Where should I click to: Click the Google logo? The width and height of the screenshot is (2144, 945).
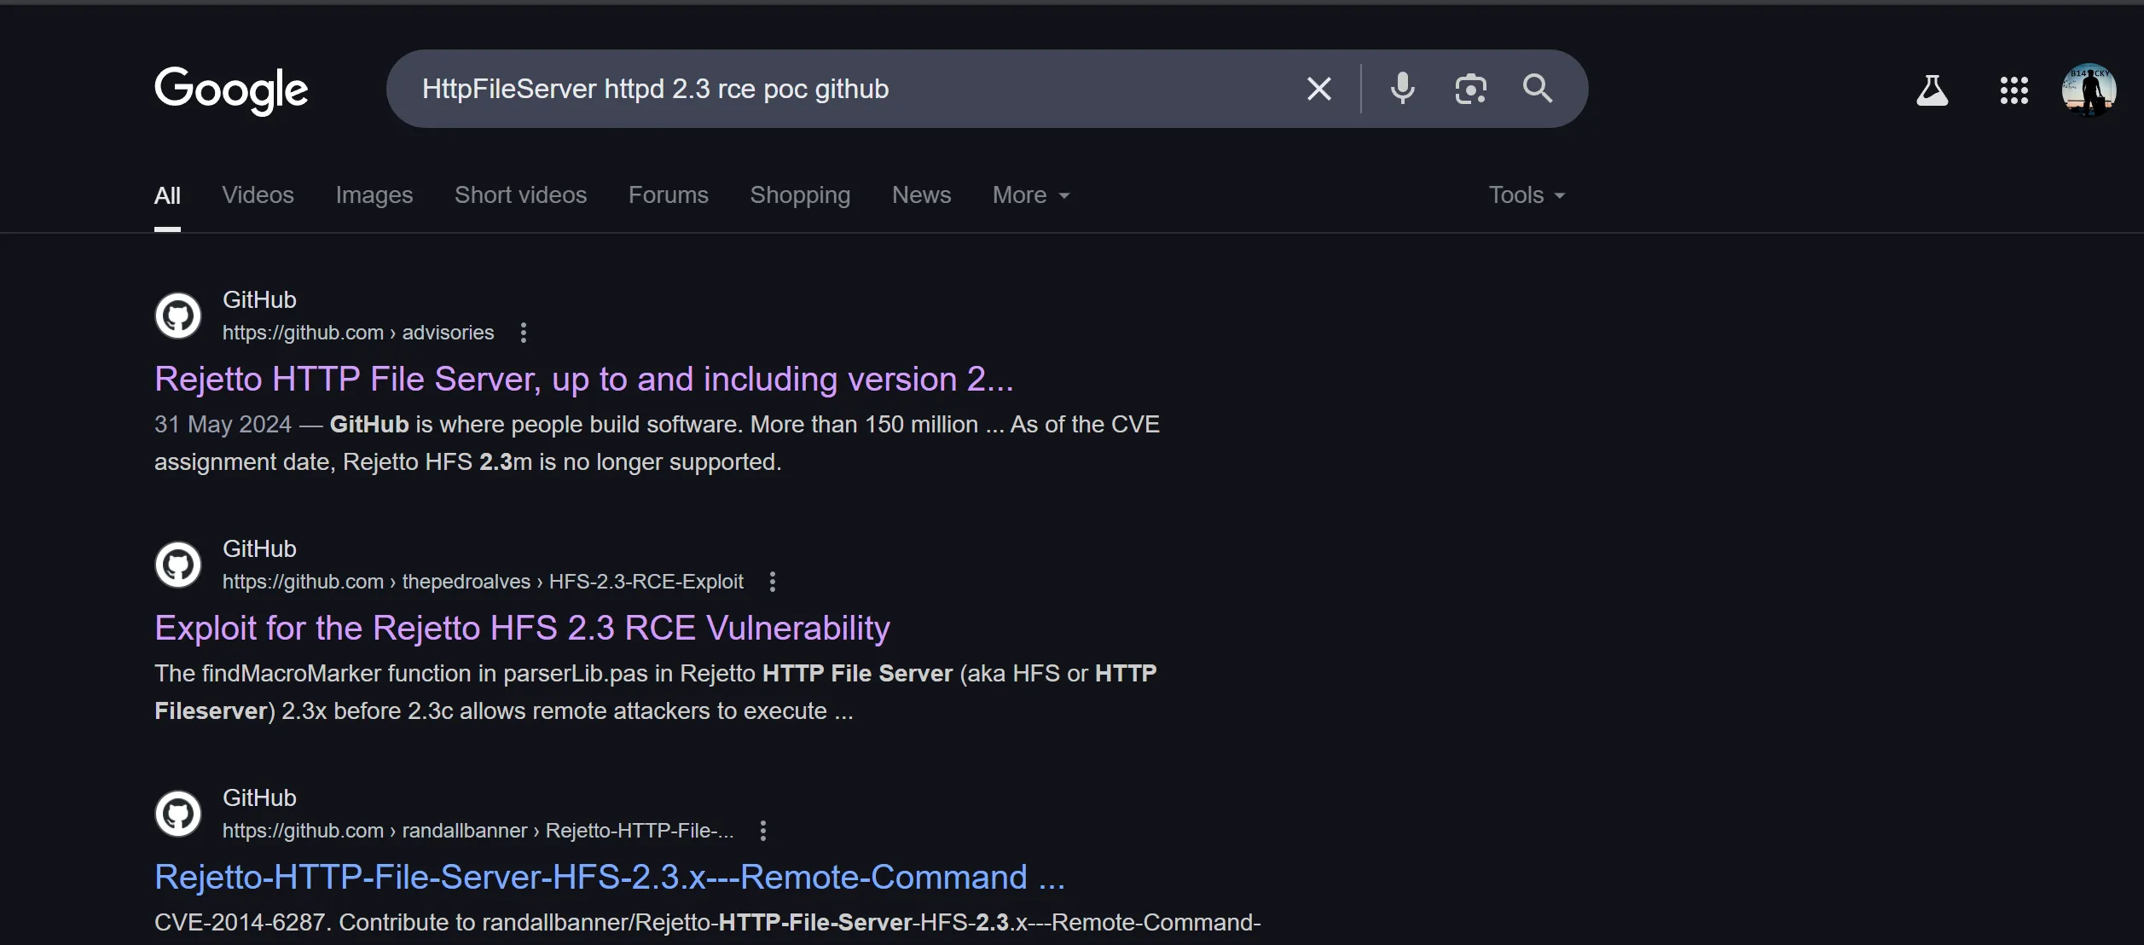(231, 90)
